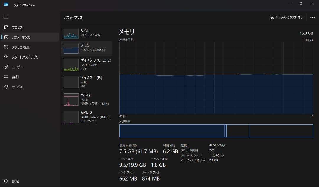This screenshot has width=319, height=187.
Task: Select the ディスク 0 mini graph thumbnail
Action: pyautogui.click(x=71, y=65)
